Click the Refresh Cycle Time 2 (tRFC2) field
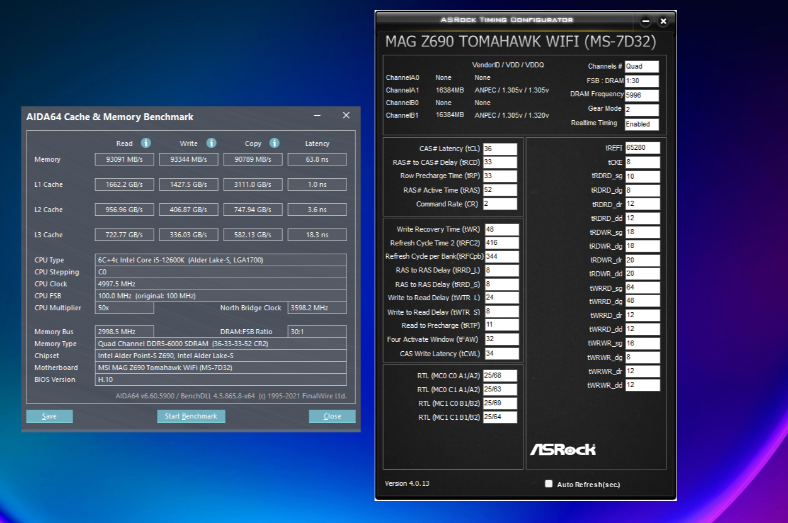 tap(501, 243)
